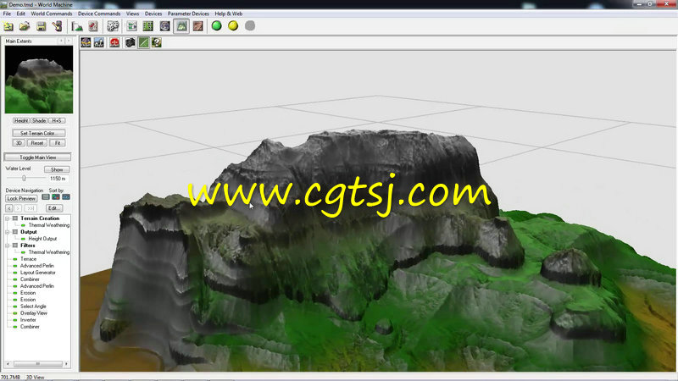Open the Help & Web menu
Screen dimensions: 678x381
click(x=228, y=14)
